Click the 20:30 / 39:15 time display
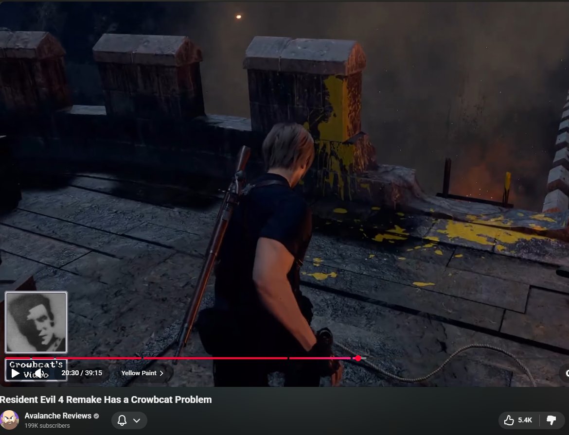Image resolution: width=569 pixels, height=435 pixels. pyautogui.click(x=82, y=373)
